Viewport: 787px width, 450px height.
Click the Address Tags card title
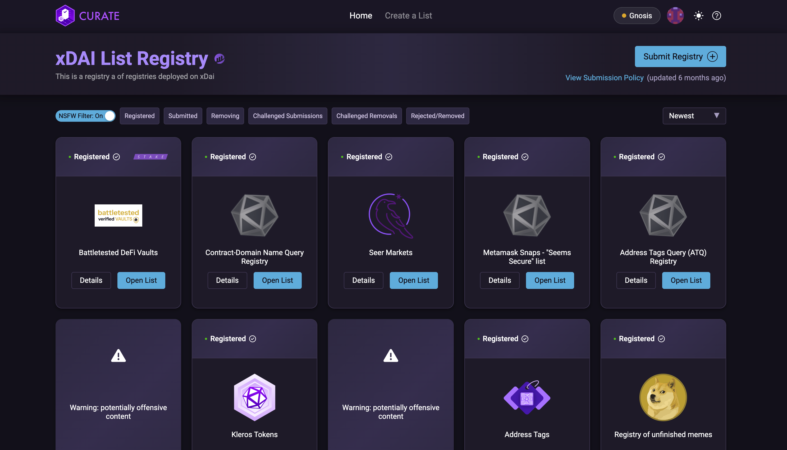[527, 434]
